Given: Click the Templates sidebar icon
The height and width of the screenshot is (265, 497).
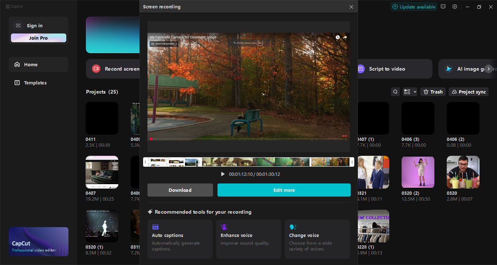Looking at the screenshot, I should (17, 83).
